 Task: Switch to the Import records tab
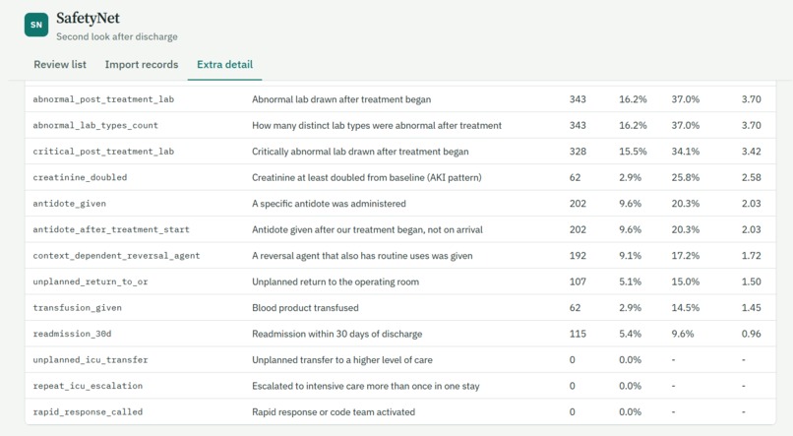point(142,64)
